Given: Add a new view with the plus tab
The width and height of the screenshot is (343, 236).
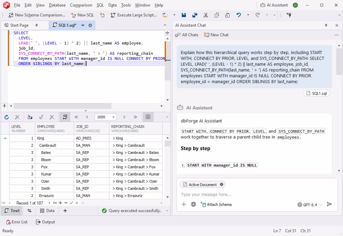Looking at the screenshot, I should [65, 211].
